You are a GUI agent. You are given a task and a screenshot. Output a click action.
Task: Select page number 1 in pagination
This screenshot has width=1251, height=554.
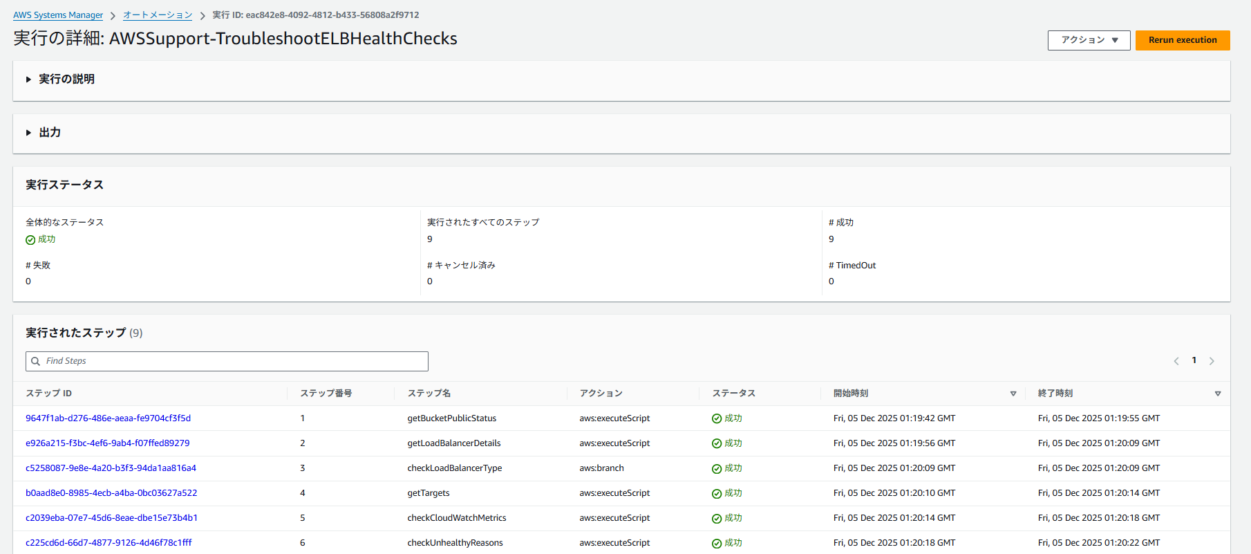(1194, 360)
